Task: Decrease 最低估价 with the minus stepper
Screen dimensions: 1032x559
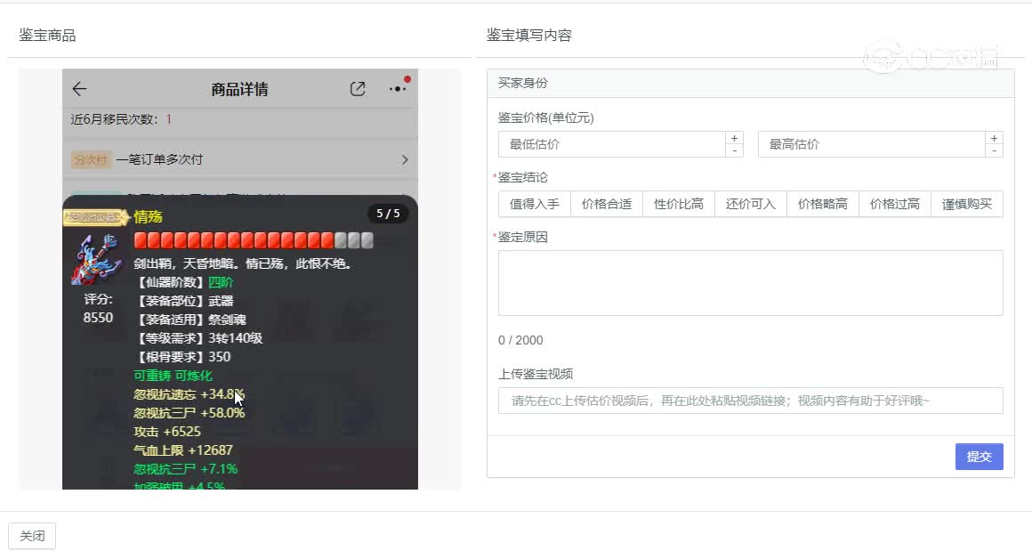Action: pyautogui.click(x=735, y=150)
